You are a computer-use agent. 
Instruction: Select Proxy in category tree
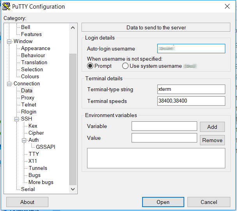[x=28, y=98]
